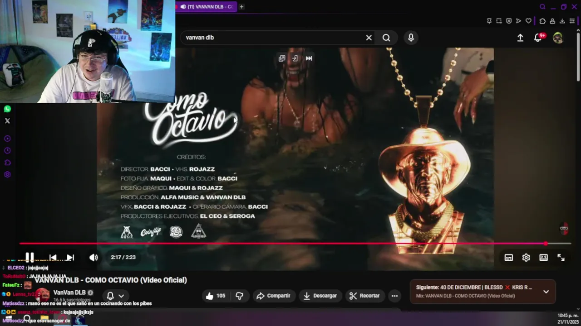Open the easy setup sliders menu

pos(572,21)
